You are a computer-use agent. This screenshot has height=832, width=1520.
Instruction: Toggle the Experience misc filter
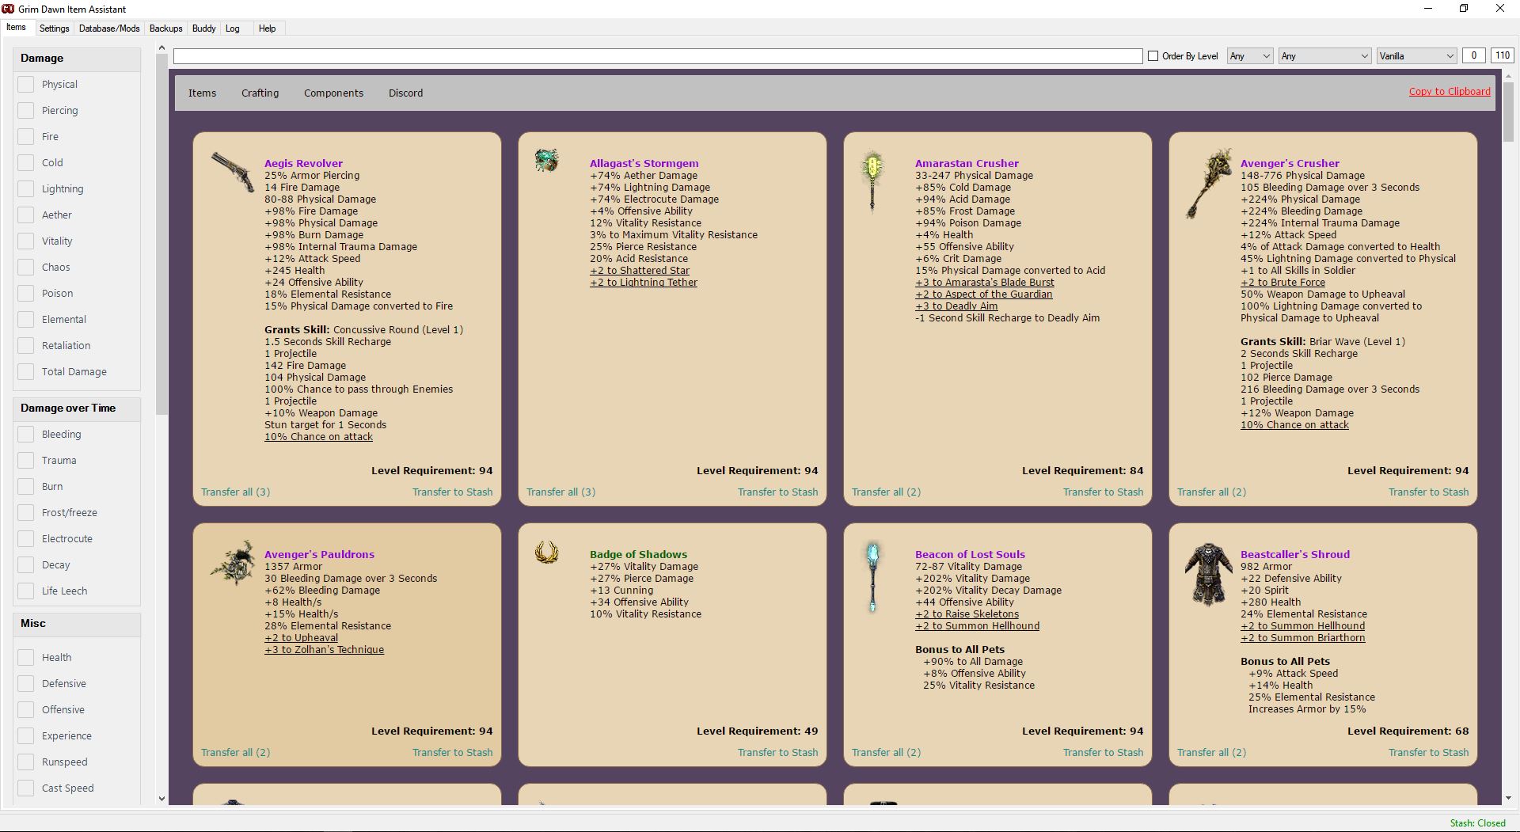pyautogui.click(x=26, y=735)
